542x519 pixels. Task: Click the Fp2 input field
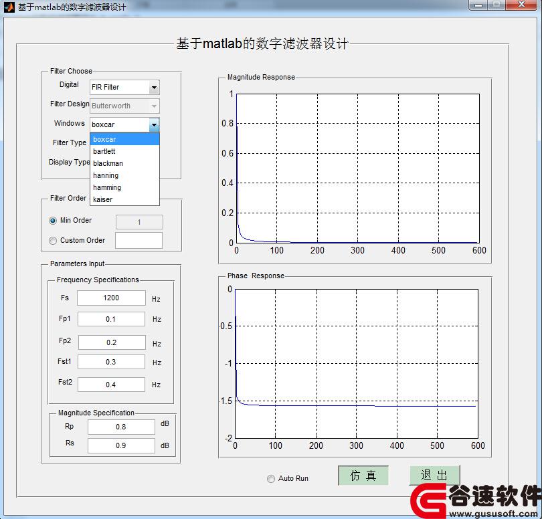[112, 342]
